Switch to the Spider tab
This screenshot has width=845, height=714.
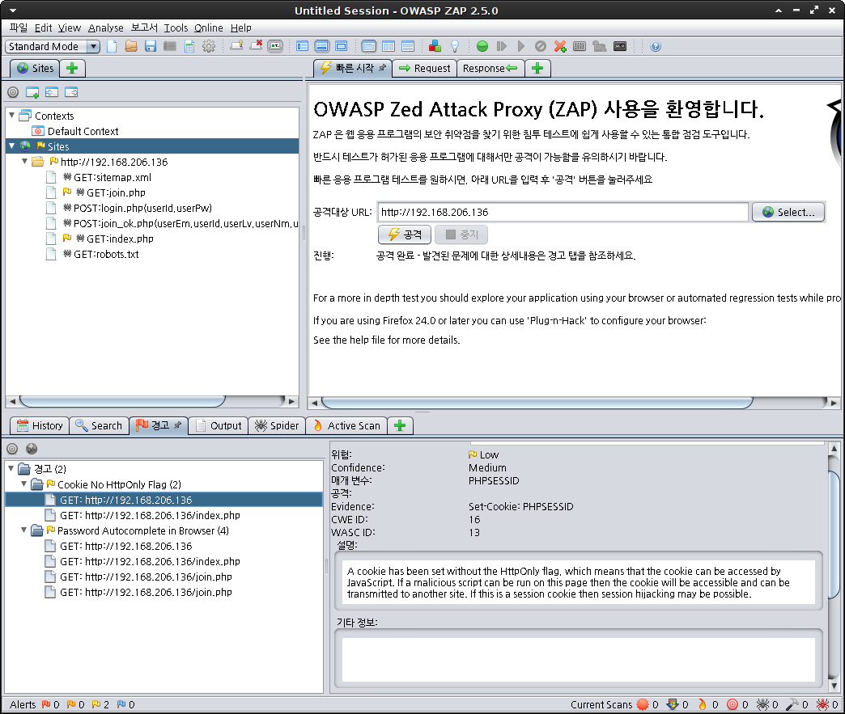pyautogui.click(x=277, y=425)
